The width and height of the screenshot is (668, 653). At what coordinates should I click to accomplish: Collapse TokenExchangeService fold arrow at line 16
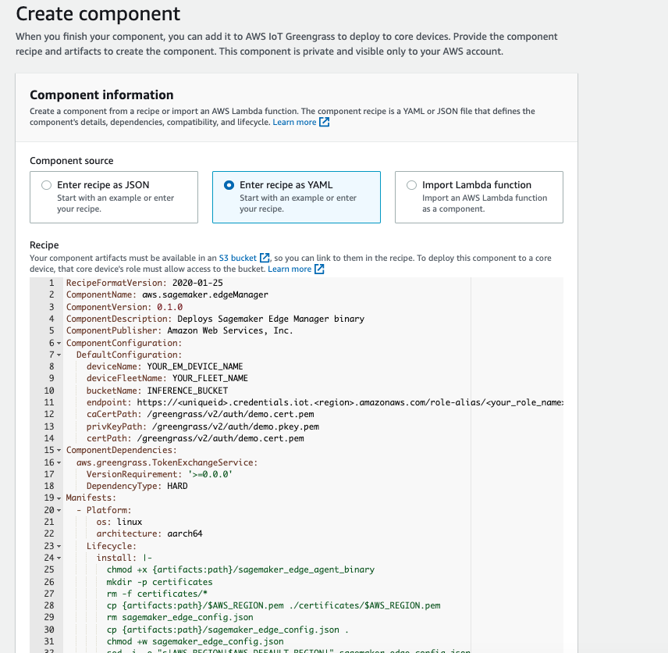[59, 462]
